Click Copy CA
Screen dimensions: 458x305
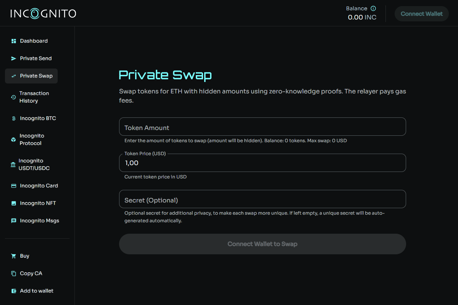click(31, 273)
